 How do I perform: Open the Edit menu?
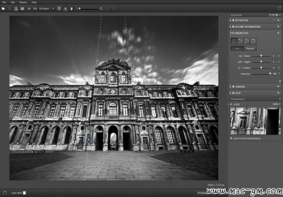click(13, 2)
